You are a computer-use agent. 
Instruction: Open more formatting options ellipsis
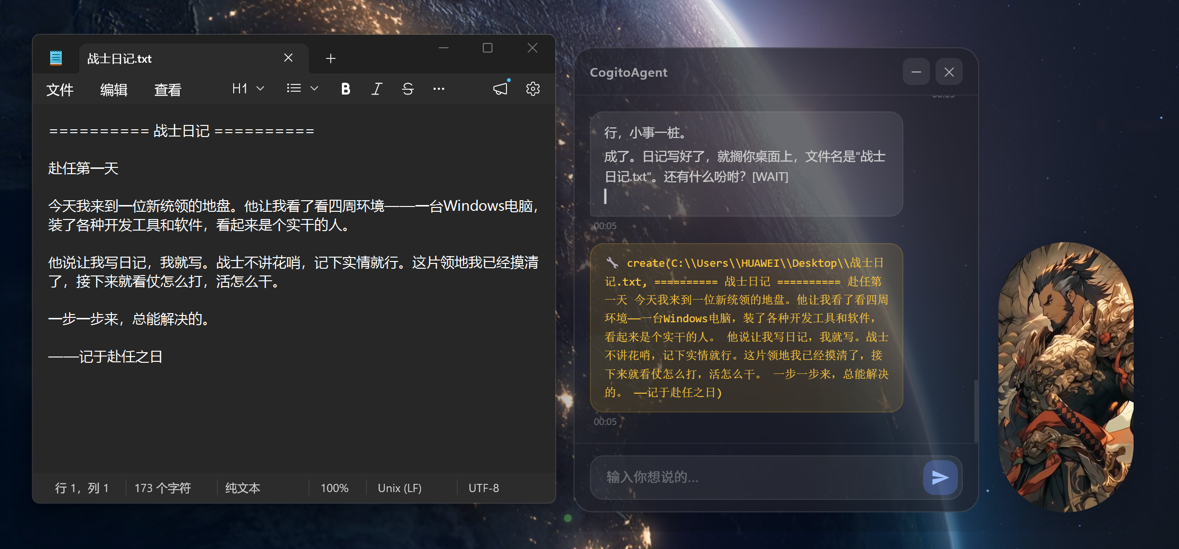(x=438, y=89)
